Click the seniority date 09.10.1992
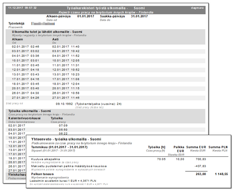 tap(64, 104)
